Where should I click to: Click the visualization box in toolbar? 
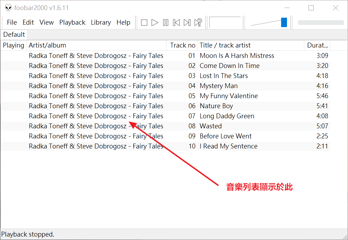click(225, 23)
